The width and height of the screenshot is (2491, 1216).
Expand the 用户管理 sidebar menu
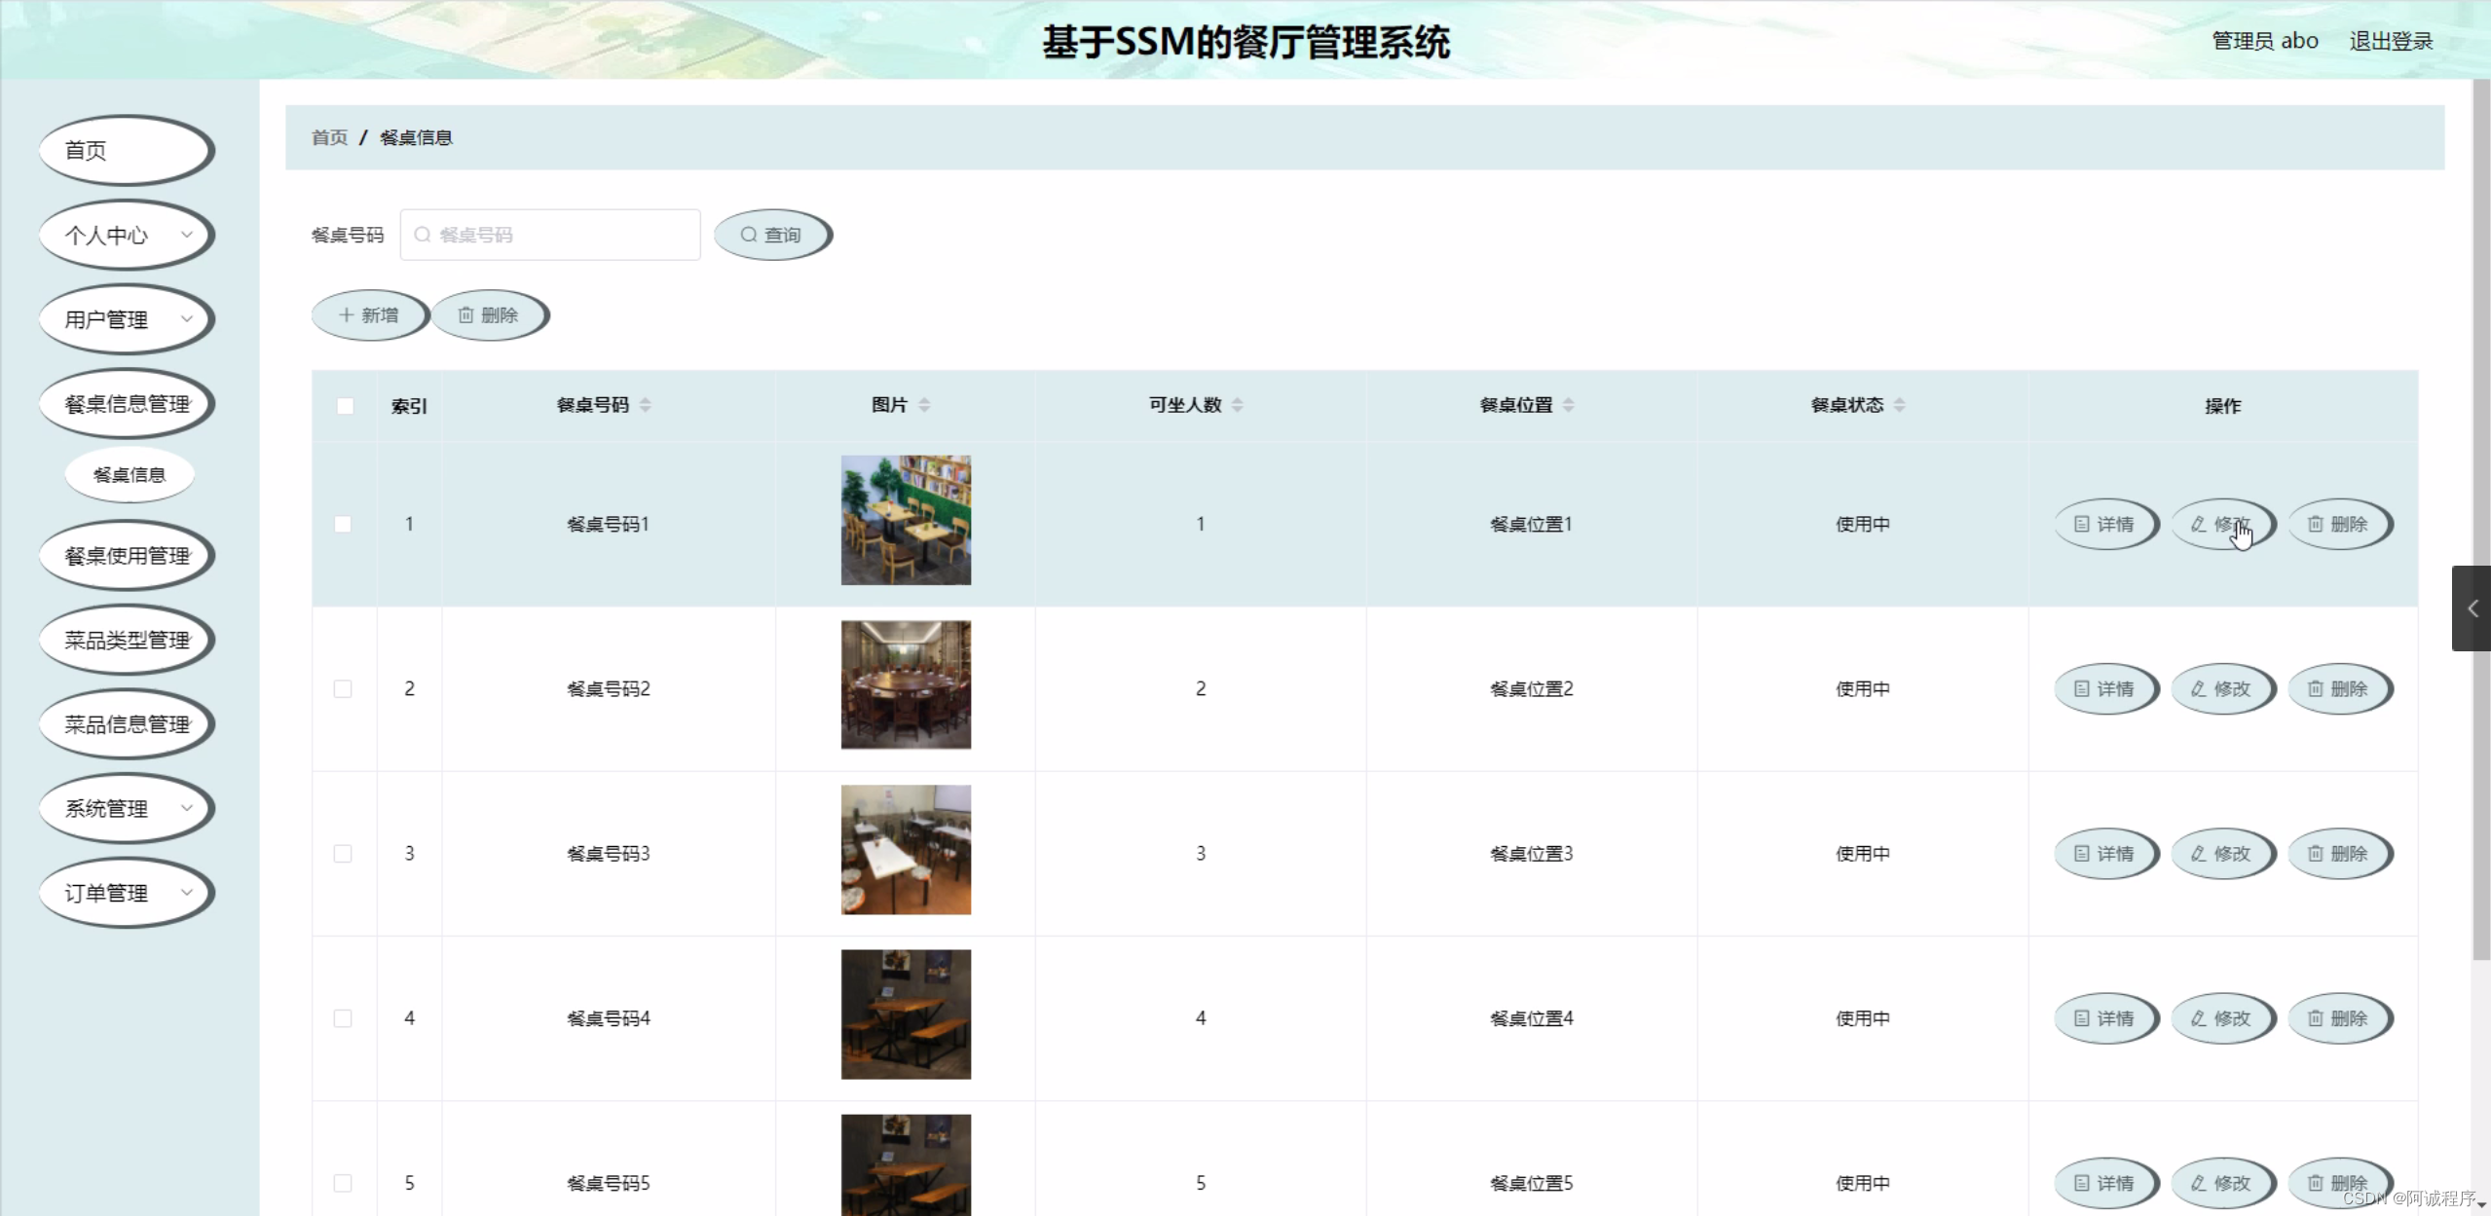126,318
